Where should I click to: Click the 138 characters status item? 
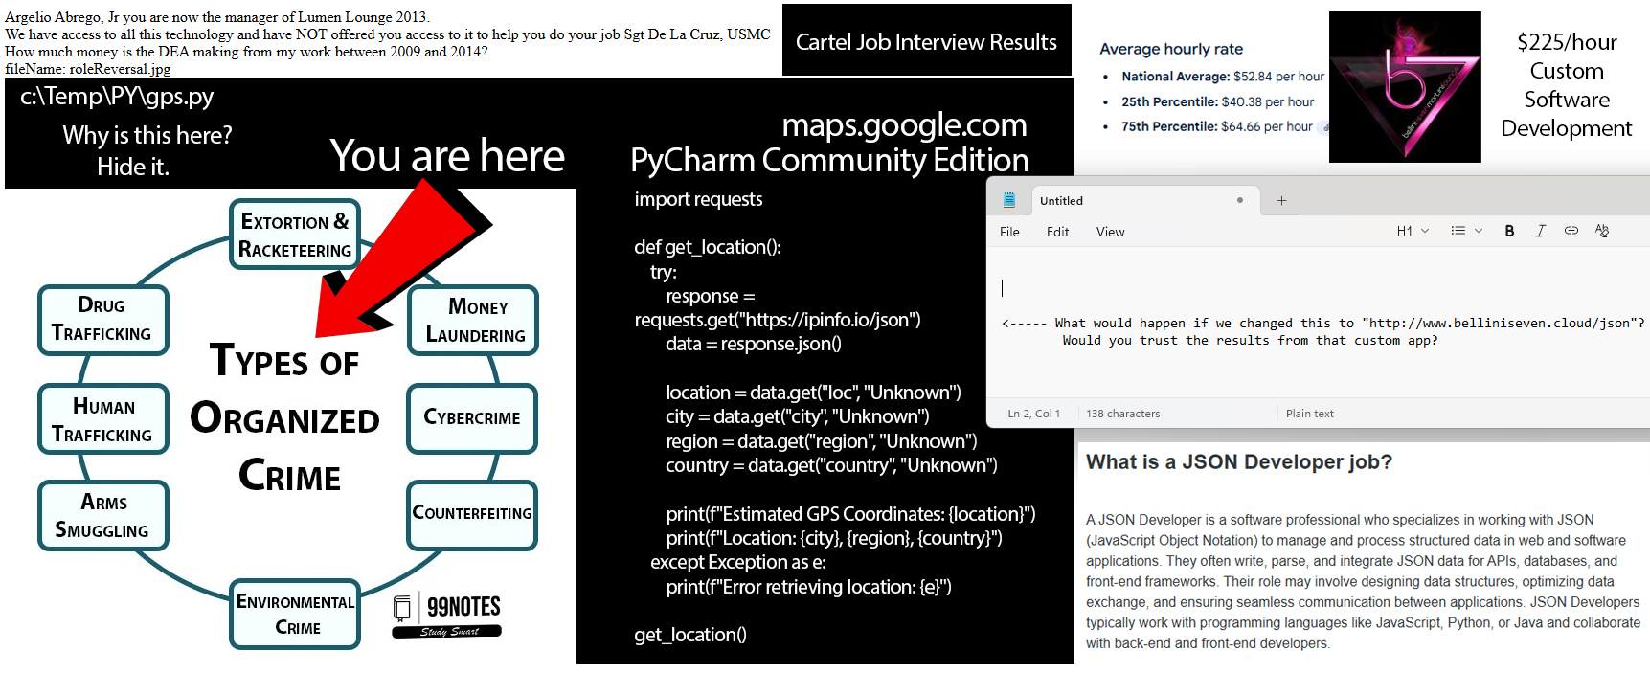[x=1122, y=414]
